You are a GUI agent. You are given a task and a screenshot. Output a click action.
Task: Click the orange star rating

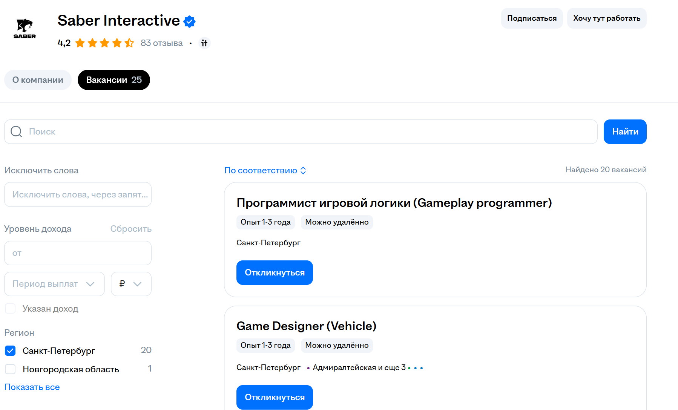point(104,43)
